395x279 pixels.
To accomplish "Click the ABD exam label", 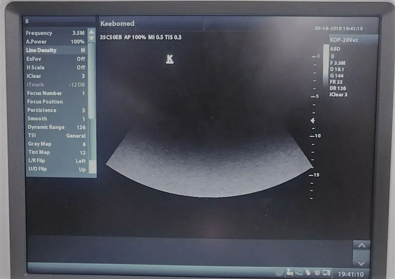I will click(335, 49).
